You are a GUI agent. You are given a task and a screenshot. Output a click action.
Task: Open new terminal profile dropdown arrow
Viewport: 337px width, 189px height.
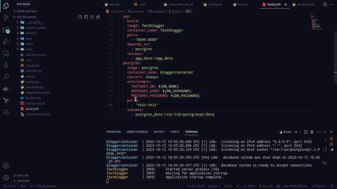coord(300,132)
